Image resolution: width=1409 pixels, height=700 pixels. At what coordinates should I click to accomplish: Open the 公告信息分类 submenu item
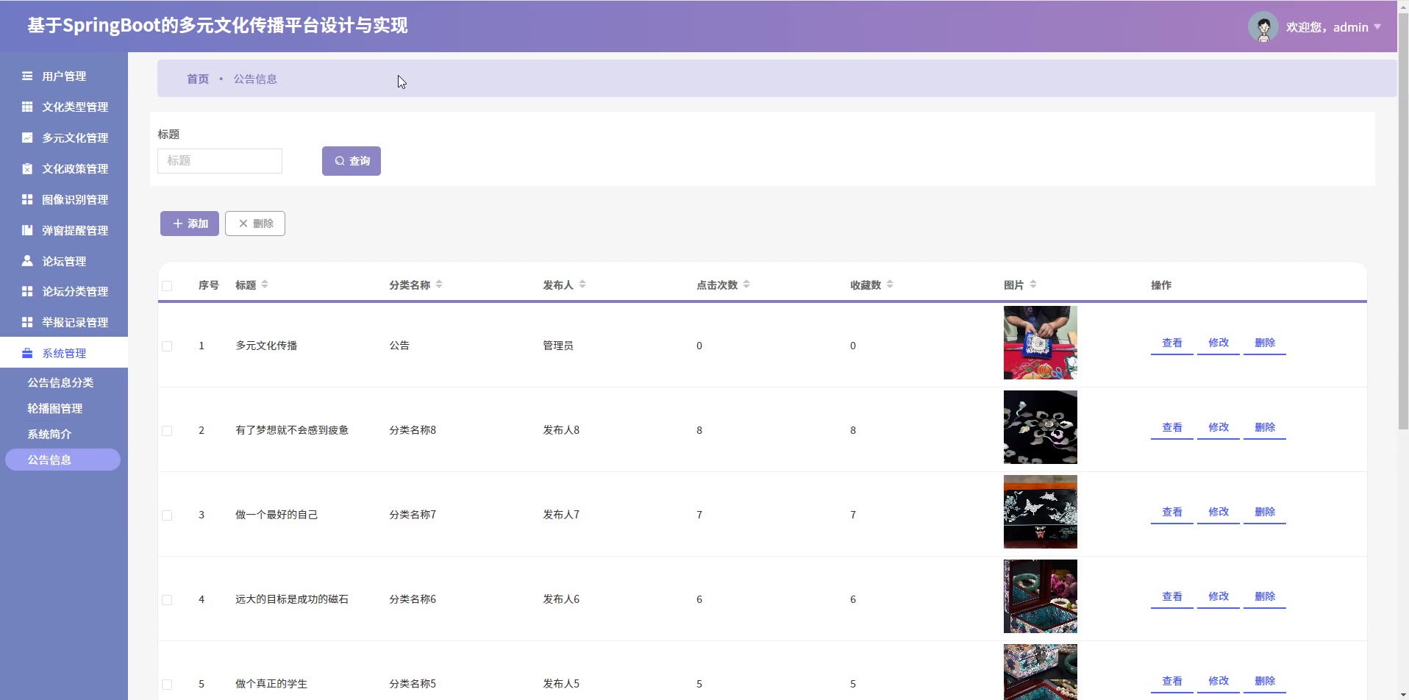pos(60,383)
